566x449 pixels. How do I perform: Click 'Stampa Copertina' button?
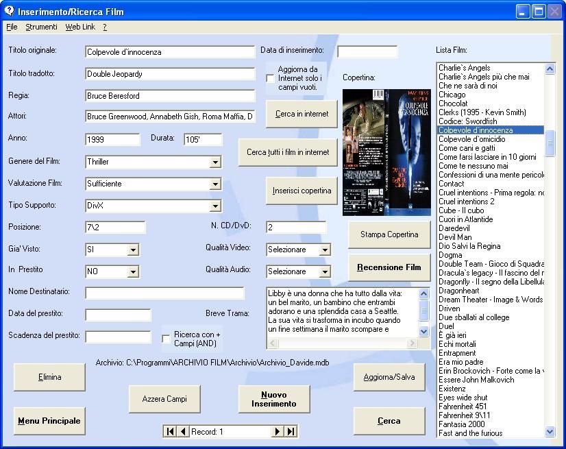[389, 234]
